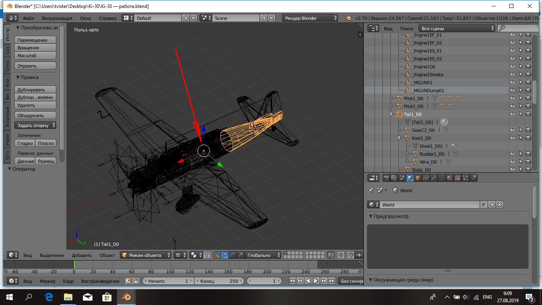
Task: Disable rendering of Tail1_D0 via camera icon
Action: pos(528,114)
